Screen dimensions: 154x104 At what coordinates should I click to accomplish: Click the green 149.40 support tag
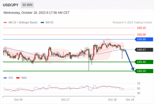(x=144, y=62)
